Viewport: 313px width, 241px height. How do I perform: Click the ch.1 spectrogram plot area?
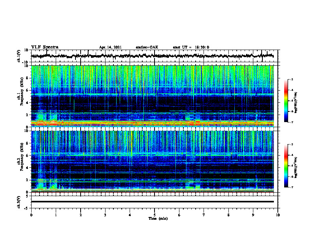(152, 96)
